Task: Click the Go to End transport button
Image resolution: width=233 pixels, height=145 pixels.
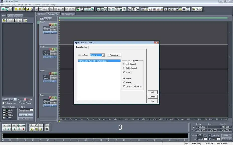Action: pyautogui.click(x=18, y=129)
